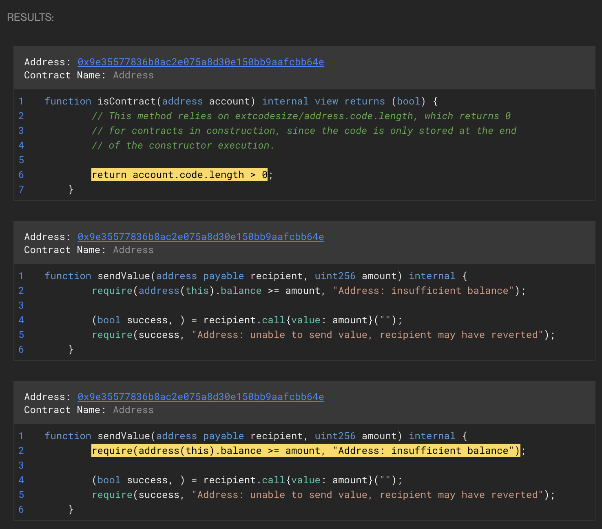The width and height of the screenshot is (602, 529).
Task: Click the 'returns (bool)' text in isContract
Action: click(x=385, y=101)
